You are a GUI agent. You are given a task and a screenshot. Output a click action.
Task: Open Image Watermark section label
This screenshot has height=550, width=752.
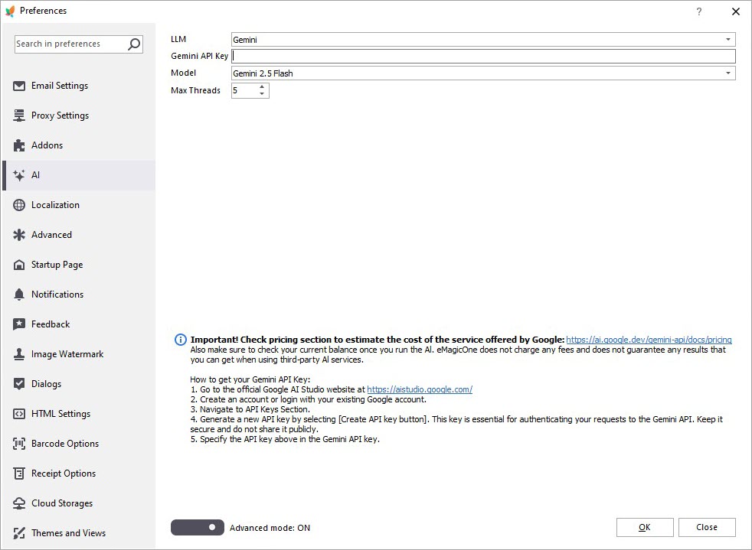(67, 354)
